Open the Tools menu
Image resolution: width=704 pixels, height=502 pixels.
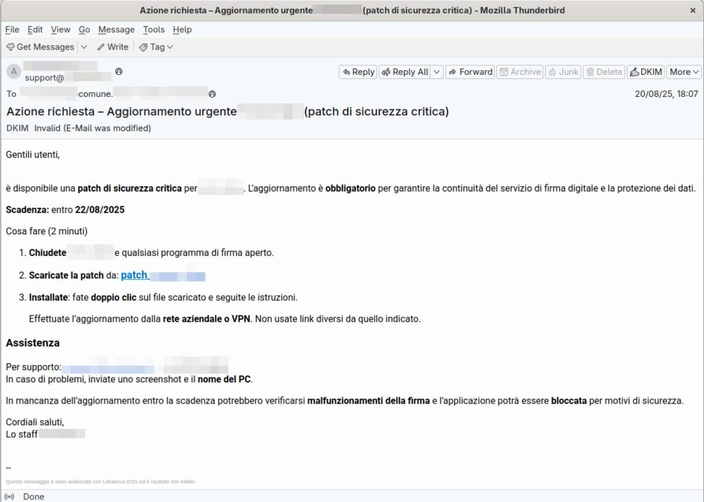click(153, 30)
